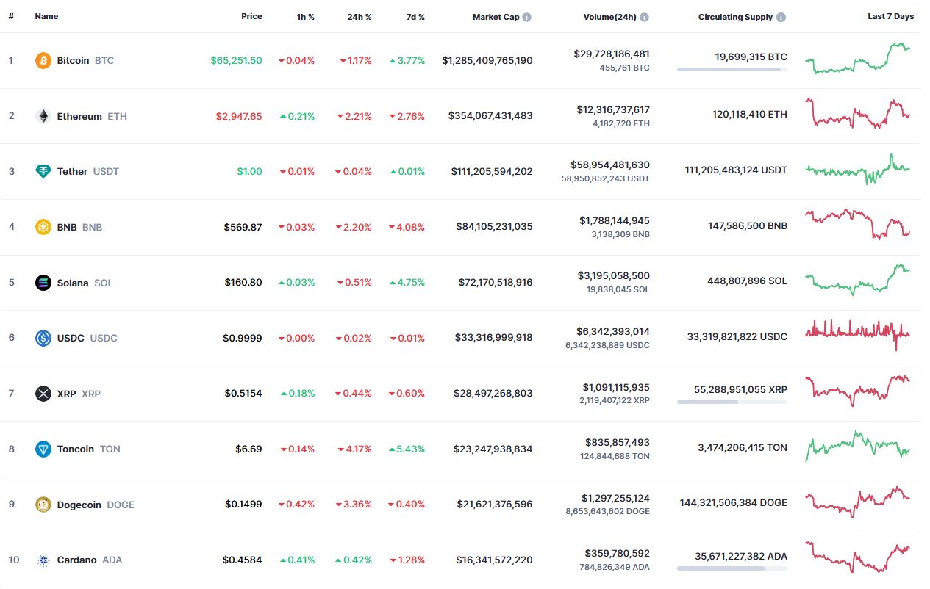
Task: Click the Bitcoin coin logo icon
Action: (43, 60)
